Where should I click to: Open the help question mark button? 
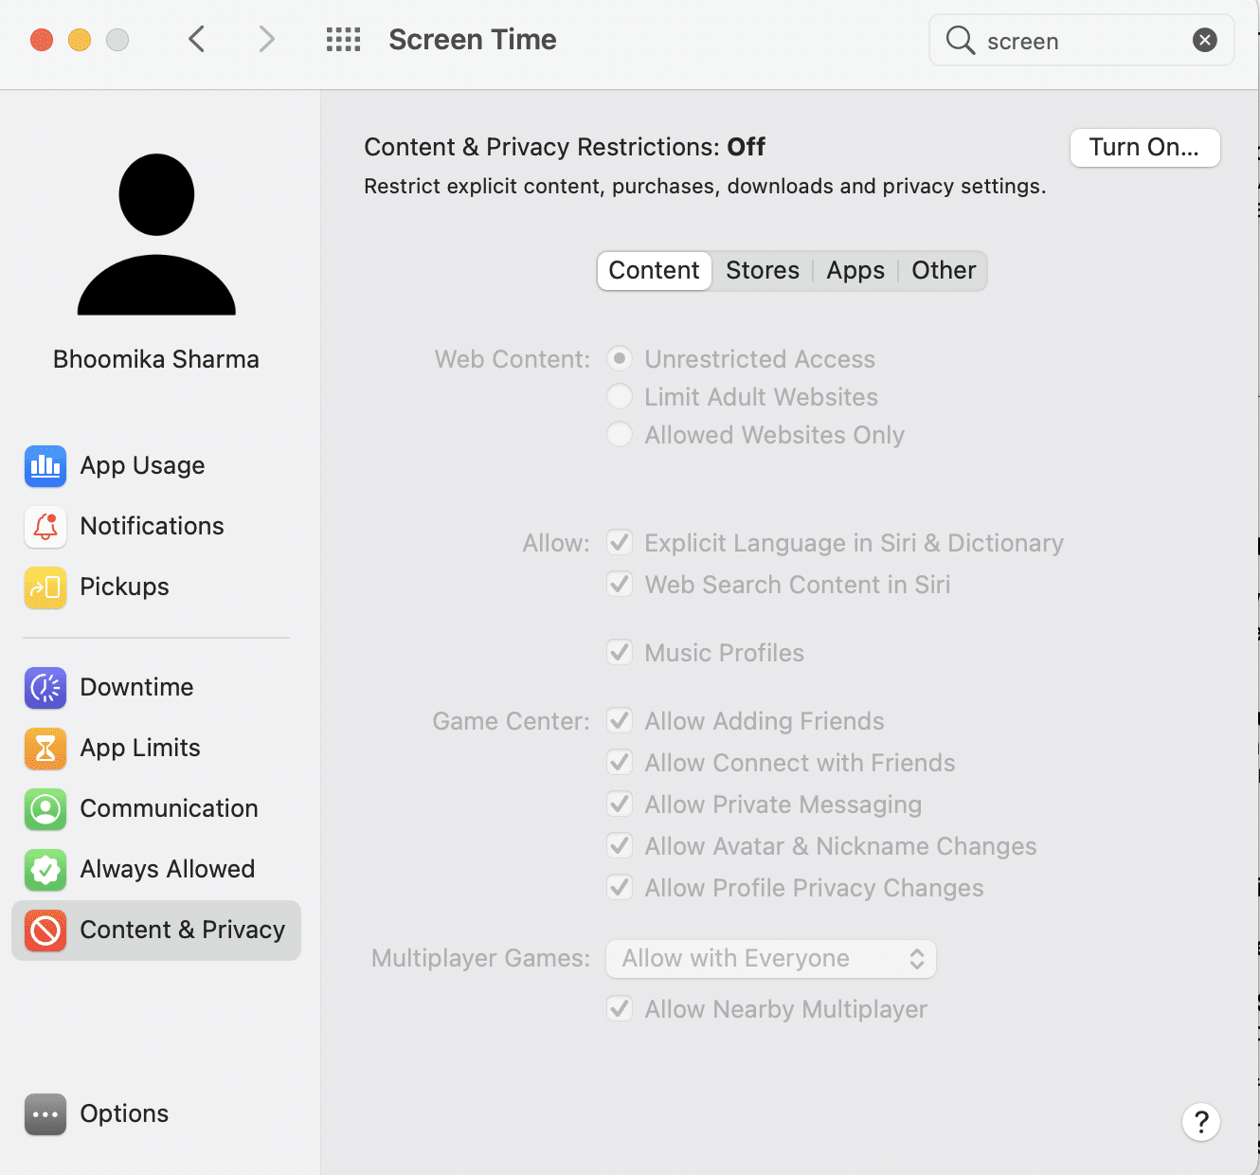1201,1122
